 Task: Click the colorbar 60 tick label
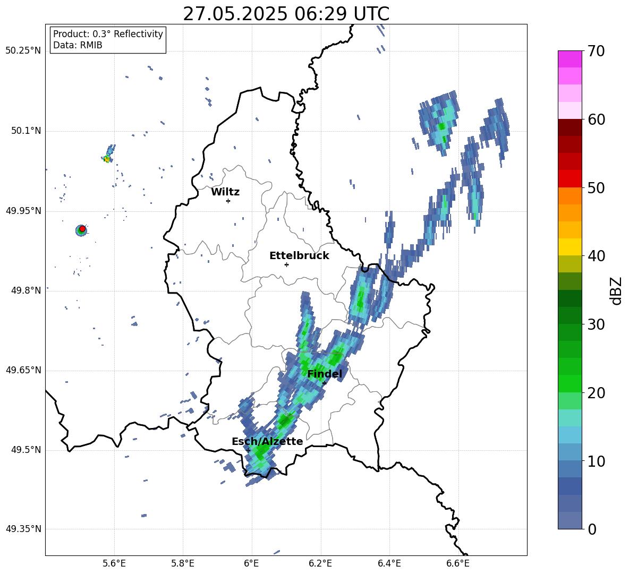(596, 119)
